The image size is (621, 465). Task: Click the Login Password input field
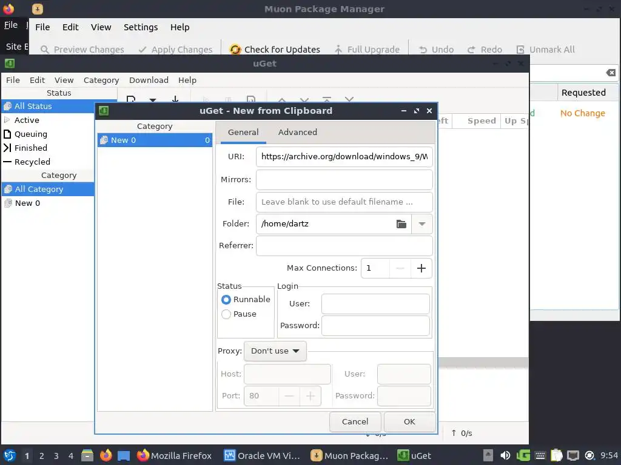(x=375, y=326)
